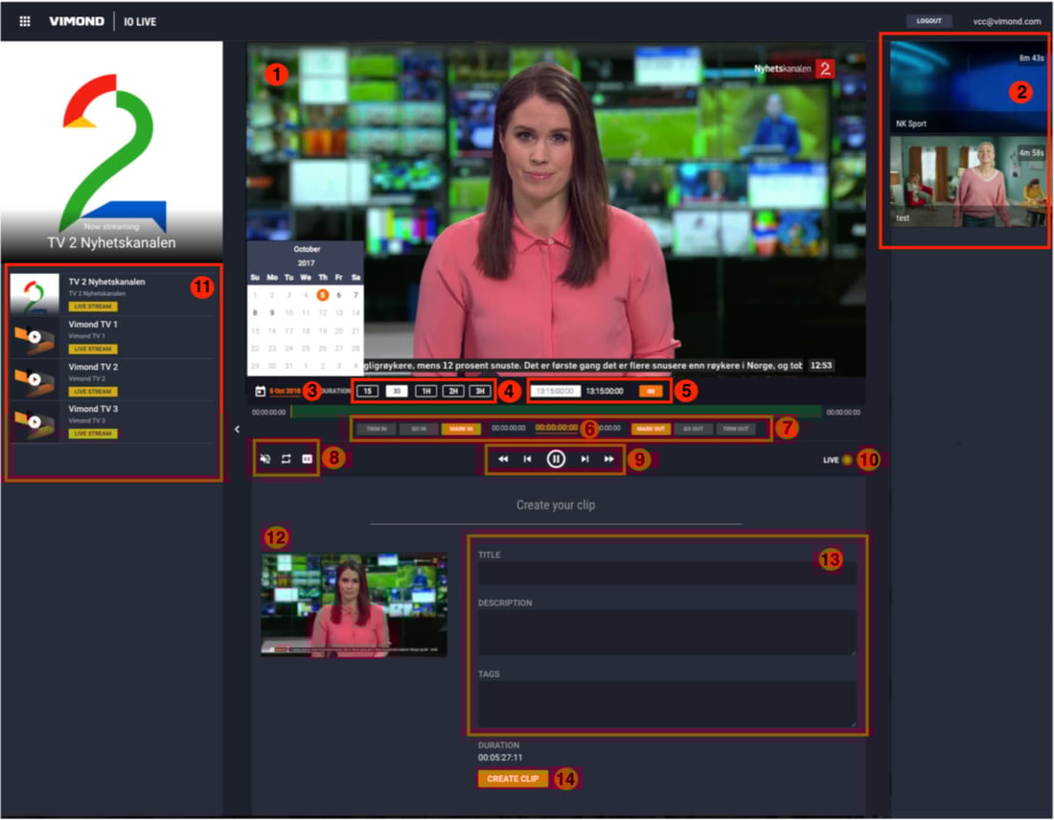Click the orange GO button
This screenshot has width=1054, height=820.
coord(651,391)
